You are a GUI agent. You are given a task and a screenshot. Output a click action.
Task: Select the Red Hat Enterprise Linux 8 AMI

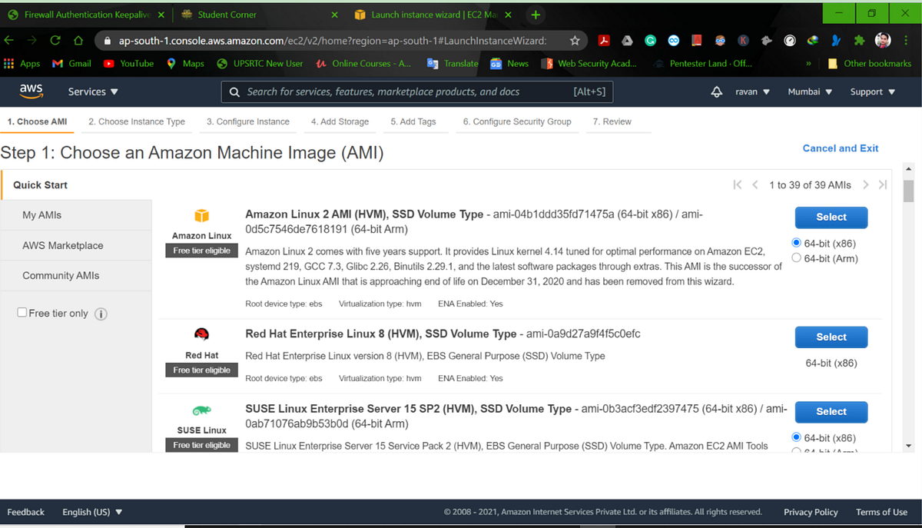coord(831,337)
